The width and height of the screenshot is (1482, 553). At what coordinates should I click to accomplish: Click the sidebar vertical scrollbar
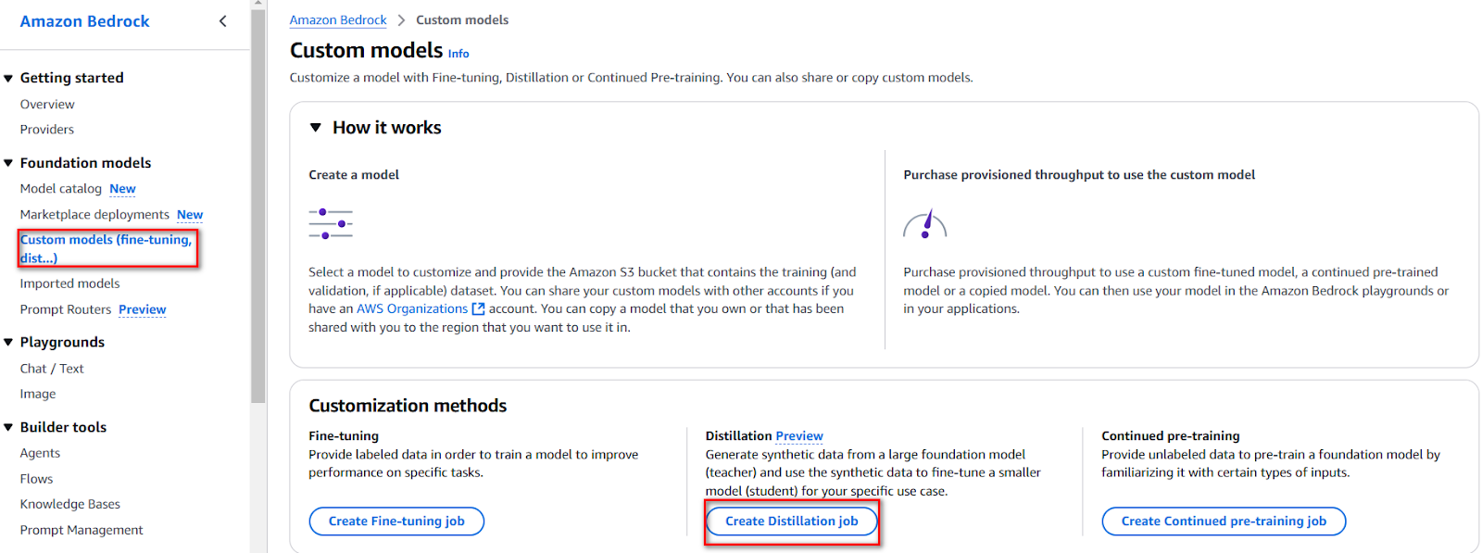point(257,201)
